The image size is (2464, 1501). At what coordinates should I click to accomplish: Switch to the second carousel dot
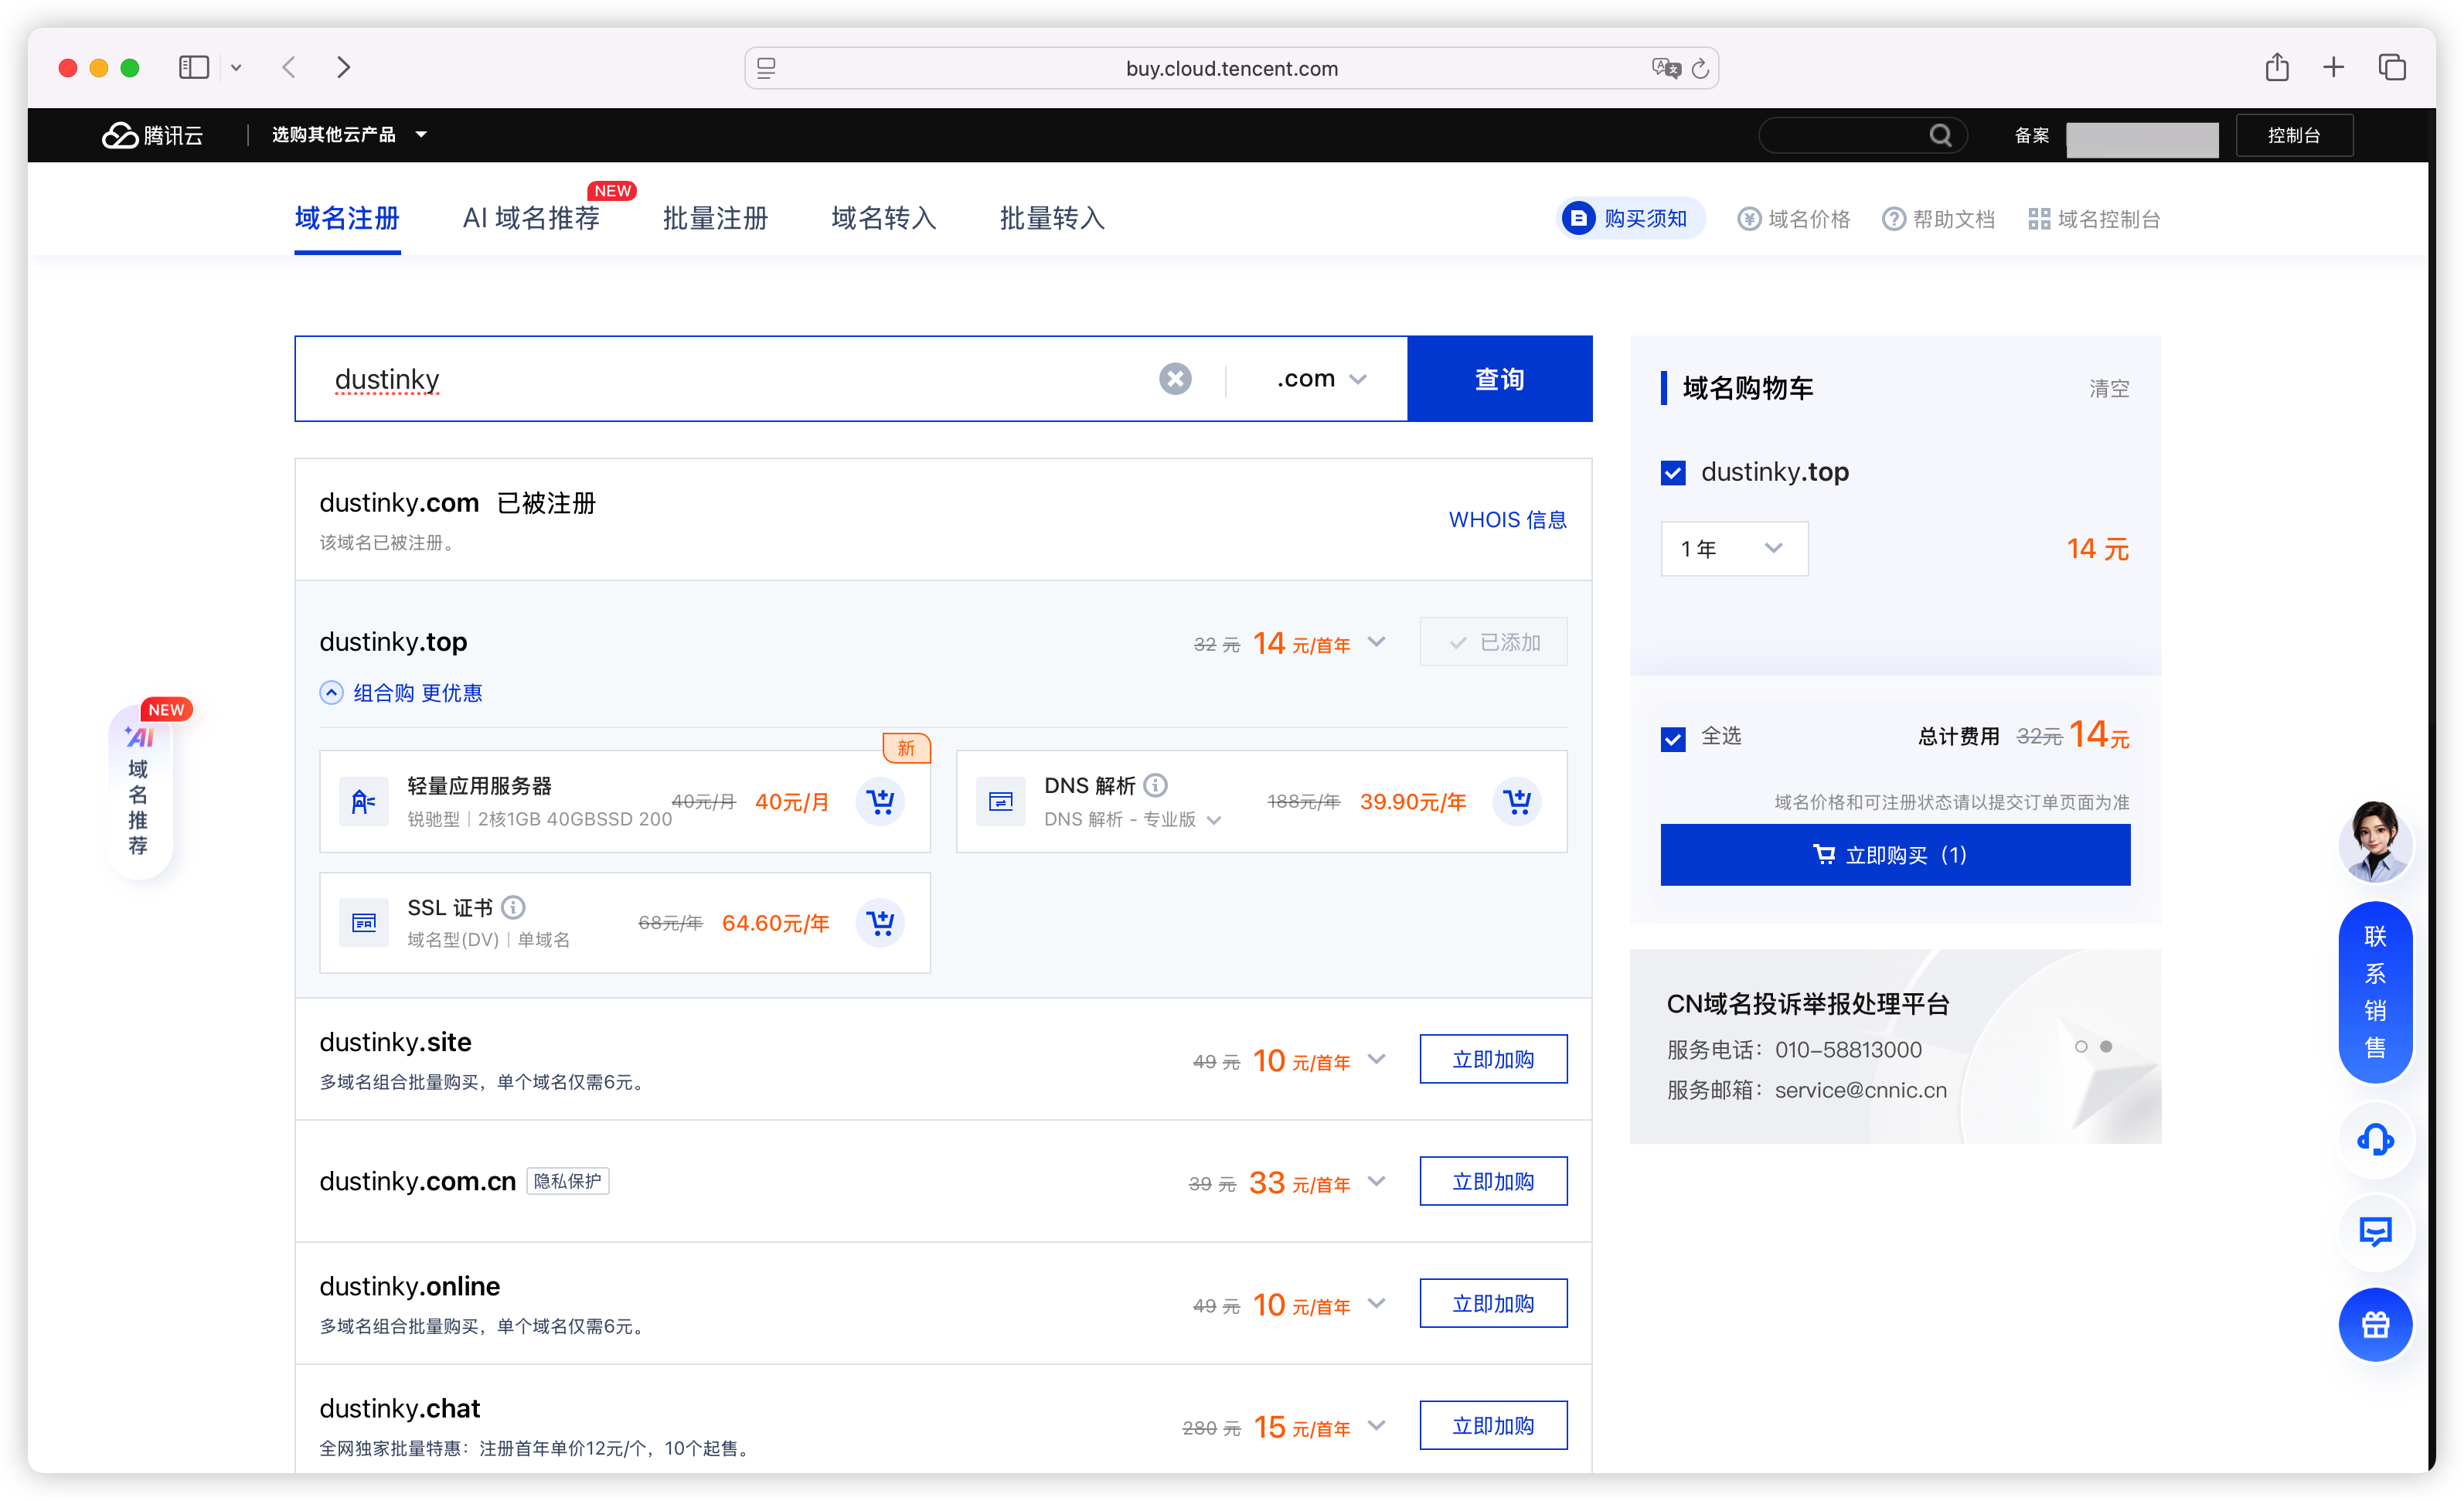click(2106, 1046)
